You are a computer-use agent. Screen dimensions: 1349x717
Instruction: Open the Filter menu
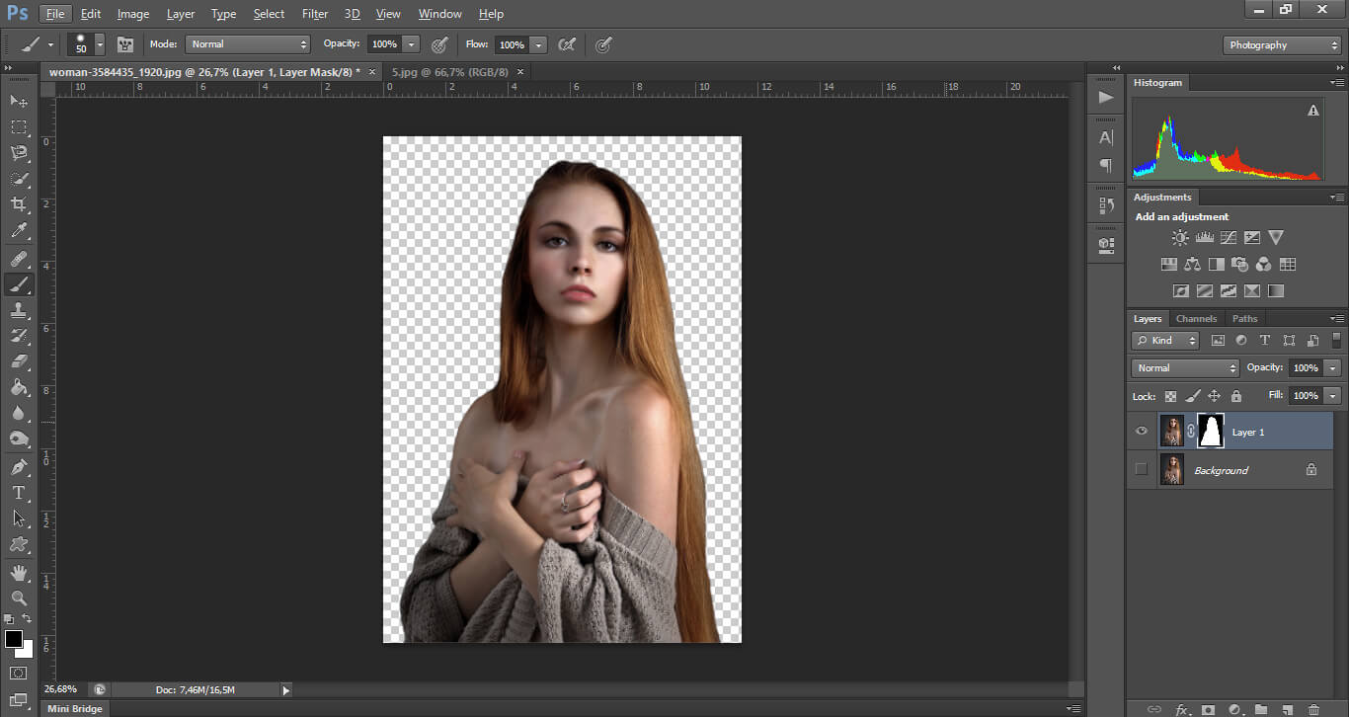click(x=315, y=14)
